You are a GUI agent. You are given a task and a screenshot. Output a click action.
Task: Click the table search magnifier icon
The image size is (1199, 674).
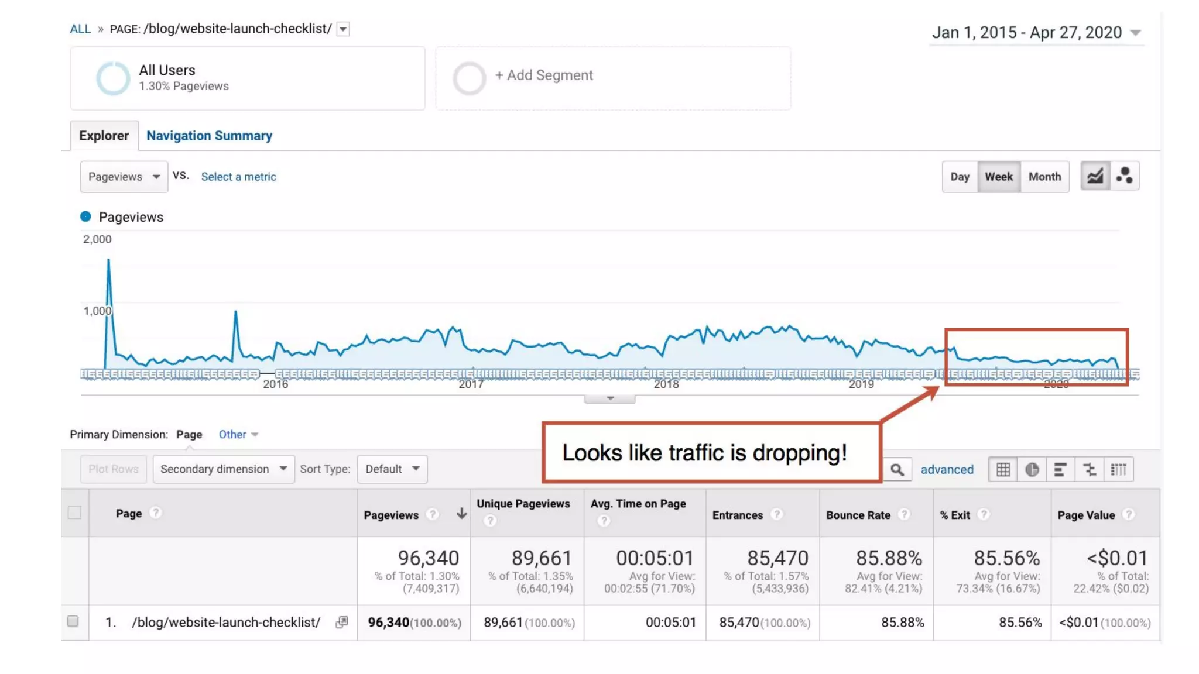coord(897,470)
